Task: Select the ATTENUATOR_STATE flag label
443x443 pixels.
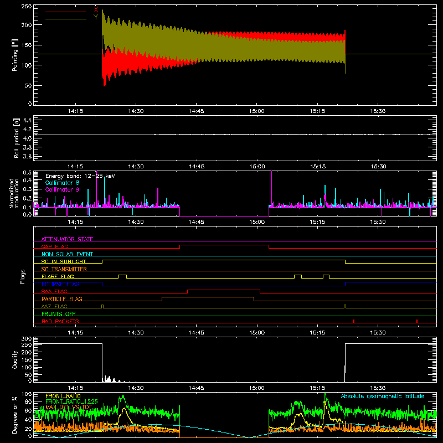Action: pos(67,239)
